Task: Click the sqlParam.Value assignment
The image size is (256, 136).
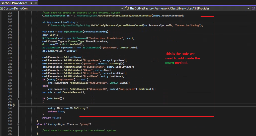Action: pos(59,51)
